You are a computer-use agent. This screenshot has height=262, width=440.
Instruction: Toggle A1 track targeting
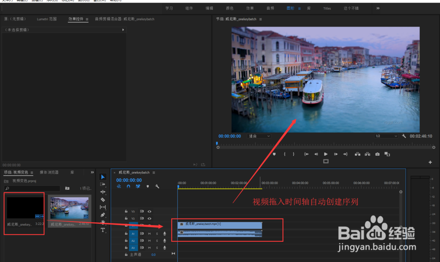[x=133, y=234]
